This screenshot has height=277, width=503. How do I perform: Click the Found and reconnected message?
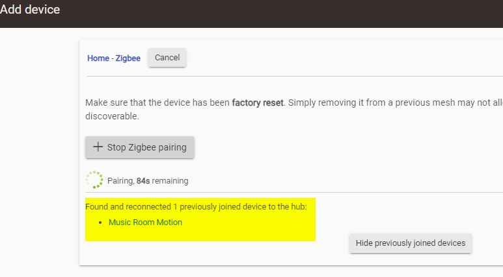tap(204, 206)
